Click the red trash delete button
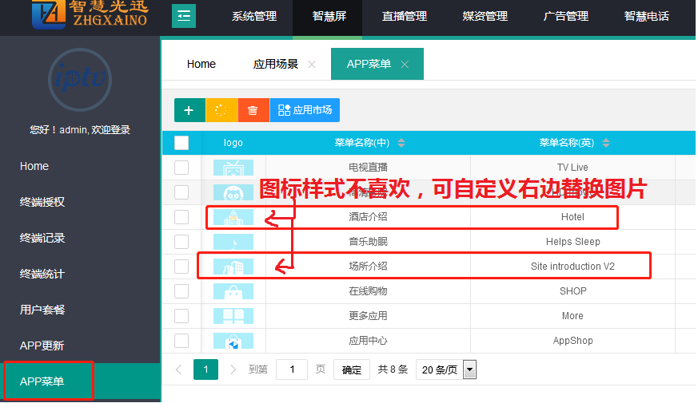 pyautogui.click(x=253, y=110)
